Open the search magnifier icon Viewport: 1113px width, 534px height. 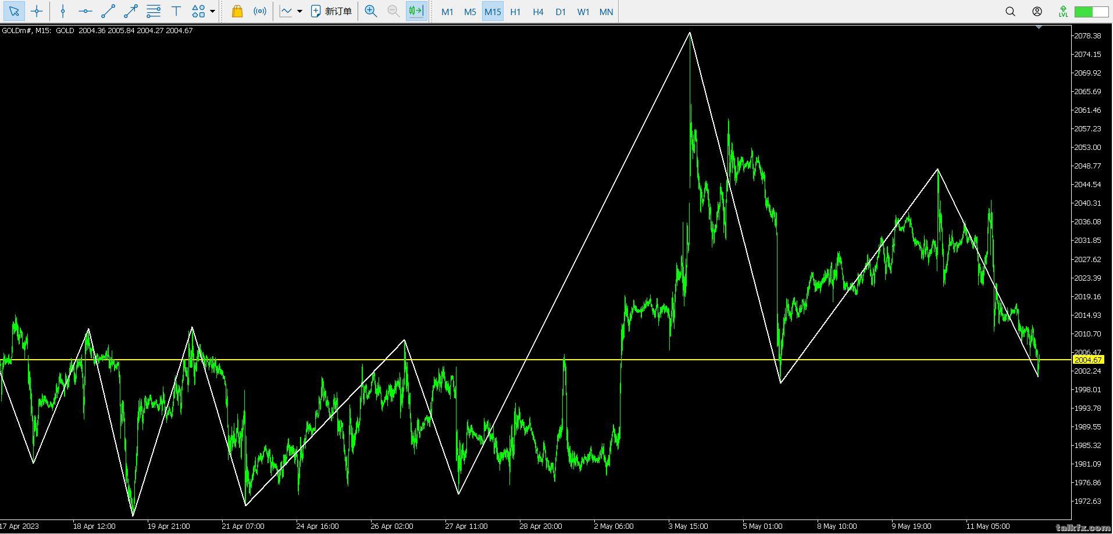(x=1010, y=11)
